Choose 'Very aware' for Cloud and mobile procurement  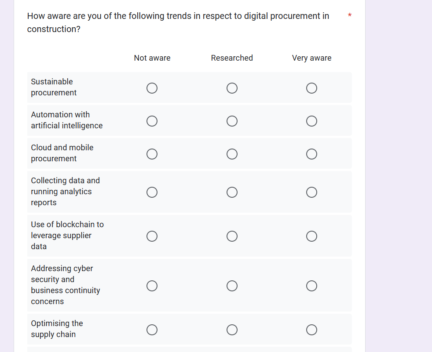pyautogui.click(x=311, y=154)
